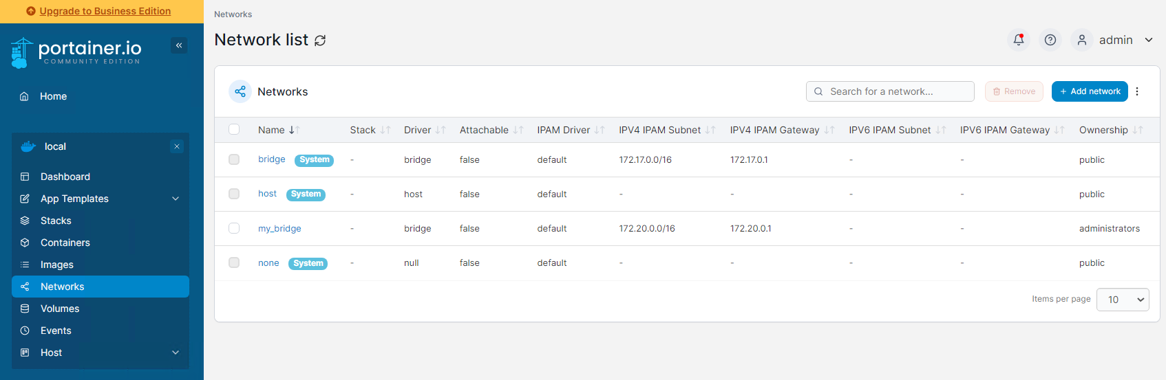Image resolution: width=1166 pixels, height=380 pixels.
Task: Sort by Ownership column arrows
Action: tap(1138, 130)
